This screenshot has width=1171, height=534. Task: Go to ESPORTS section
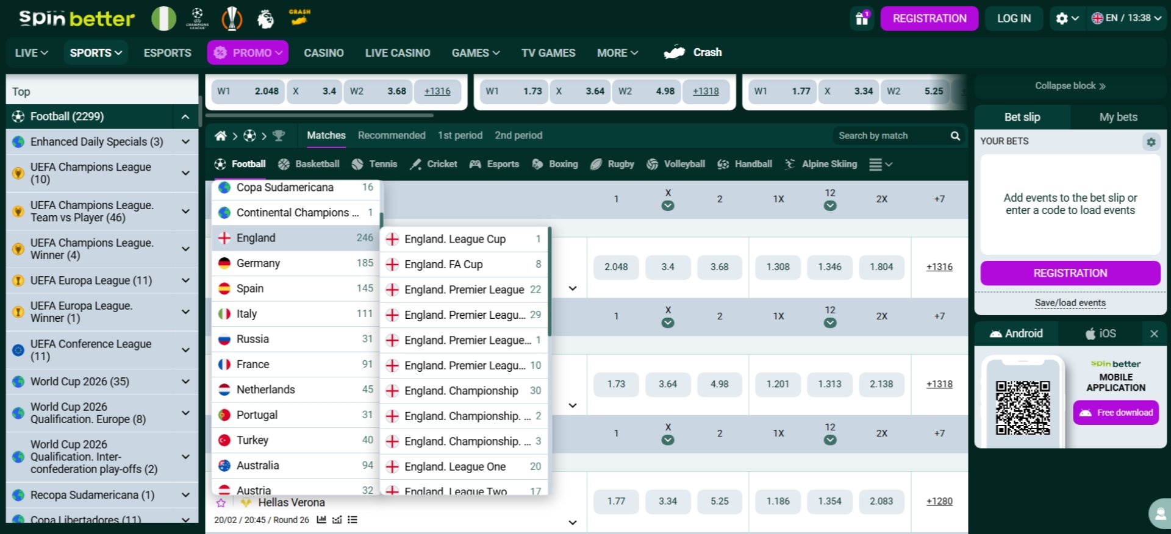(x=168, y=53)
